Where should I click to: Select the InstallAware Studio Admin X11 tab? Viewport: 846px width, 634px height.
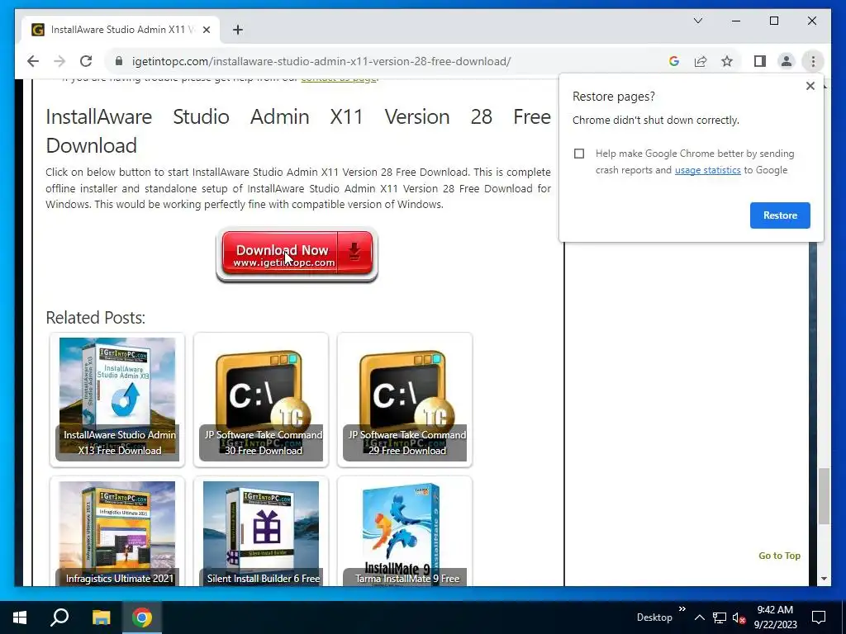pos(119,30)
